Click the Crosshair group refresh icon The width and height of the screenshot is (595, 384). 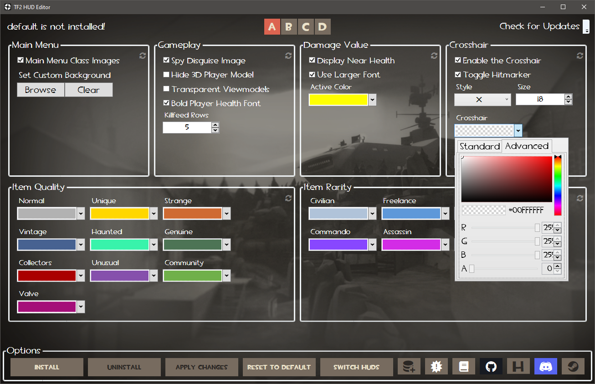(580, 56)
